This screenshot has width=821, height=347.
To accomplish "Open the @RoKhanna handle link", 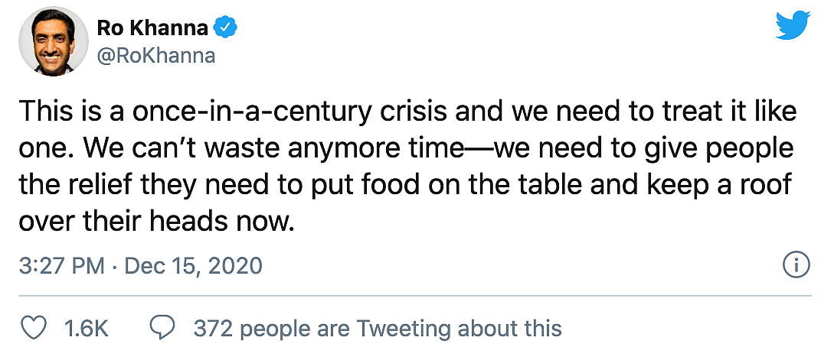I will pyautogui.click(x=156, y=55).
